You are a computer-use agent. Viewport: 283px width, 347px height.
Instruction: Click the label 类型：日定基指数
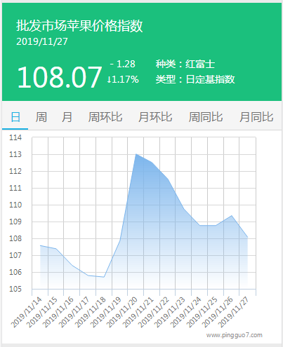tap(195, 79)
